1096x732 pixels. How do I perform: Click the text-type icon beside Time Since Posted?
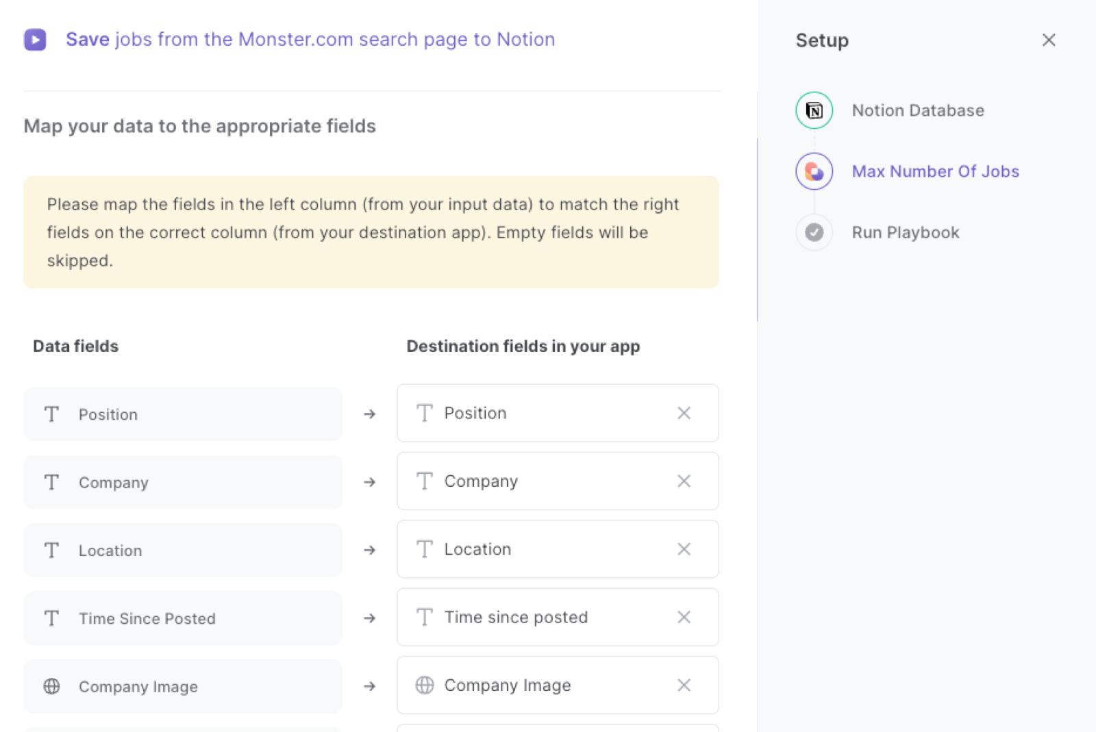pos(51,618)
